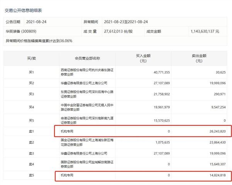232x185 pixels.
Task: Select the 36.06% price deviation notice line
Action: (x=39, y=41)
